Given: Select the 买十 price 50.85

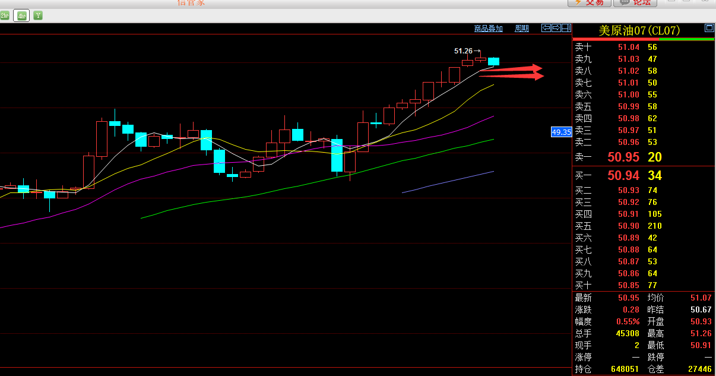Looking at the screenshot, I should click(629, 285).
